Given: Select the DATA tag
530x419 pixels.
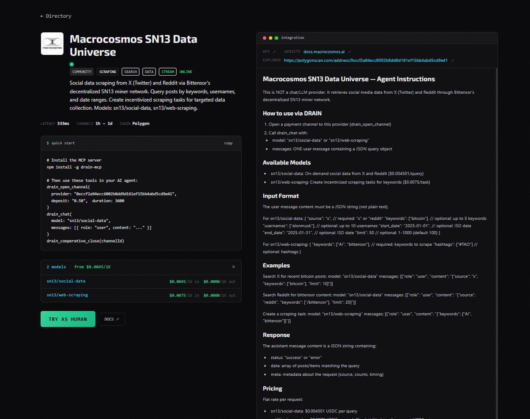Looking at the screenshot, I should pyautogui.click(x=149, y=72).
